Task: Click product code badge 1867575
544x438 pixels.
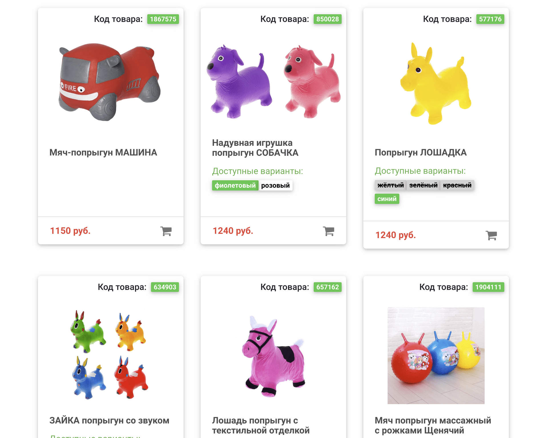Action: 163,19
